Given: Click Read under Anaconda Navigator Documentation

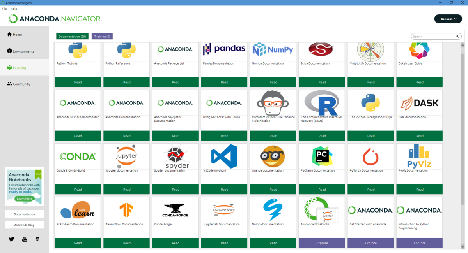Looking at the screenshot, I should coord(175,136).
